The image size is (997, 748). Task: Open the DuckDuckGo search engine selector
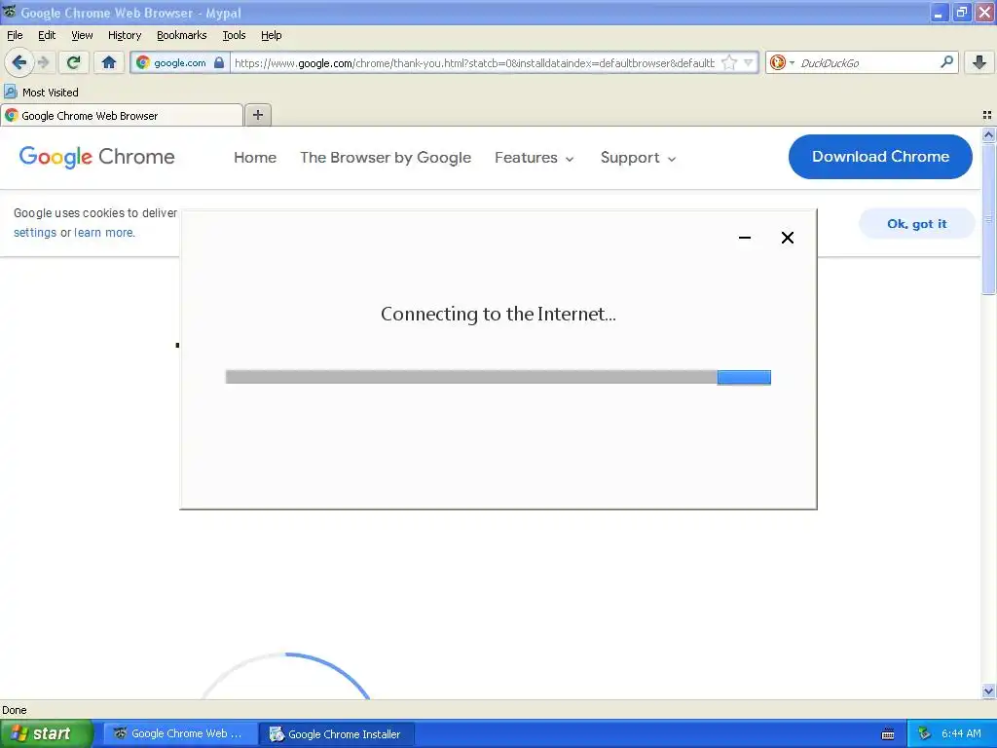point(782,62)
